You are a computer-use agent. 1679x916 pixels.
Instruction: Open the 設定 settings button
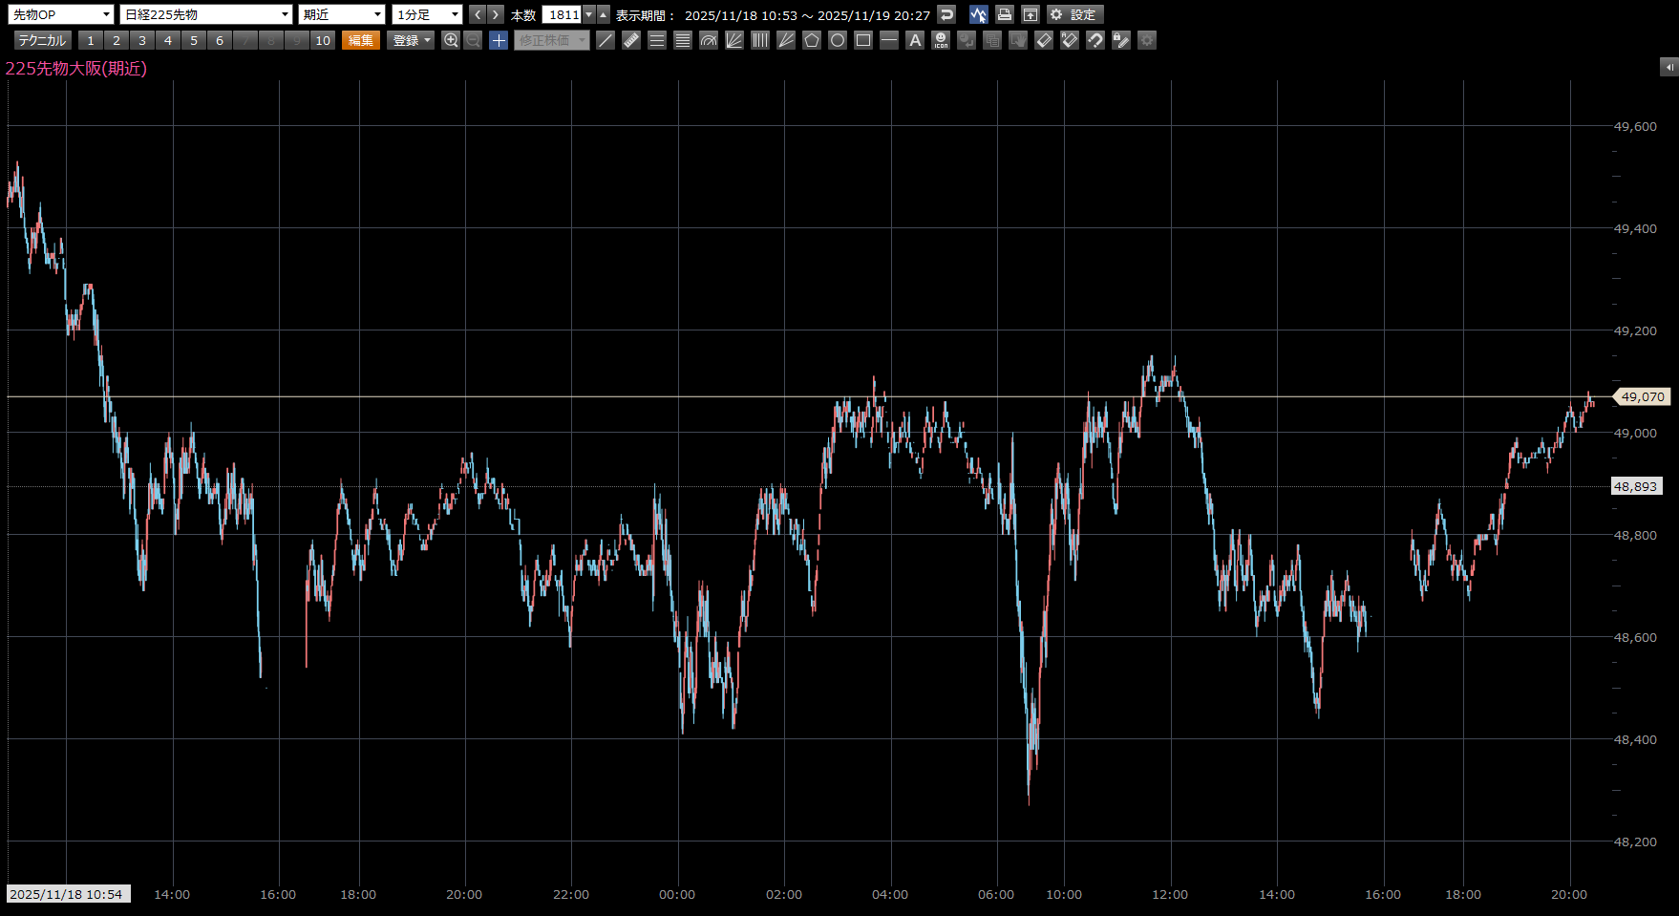click(x=1074, y=14)
